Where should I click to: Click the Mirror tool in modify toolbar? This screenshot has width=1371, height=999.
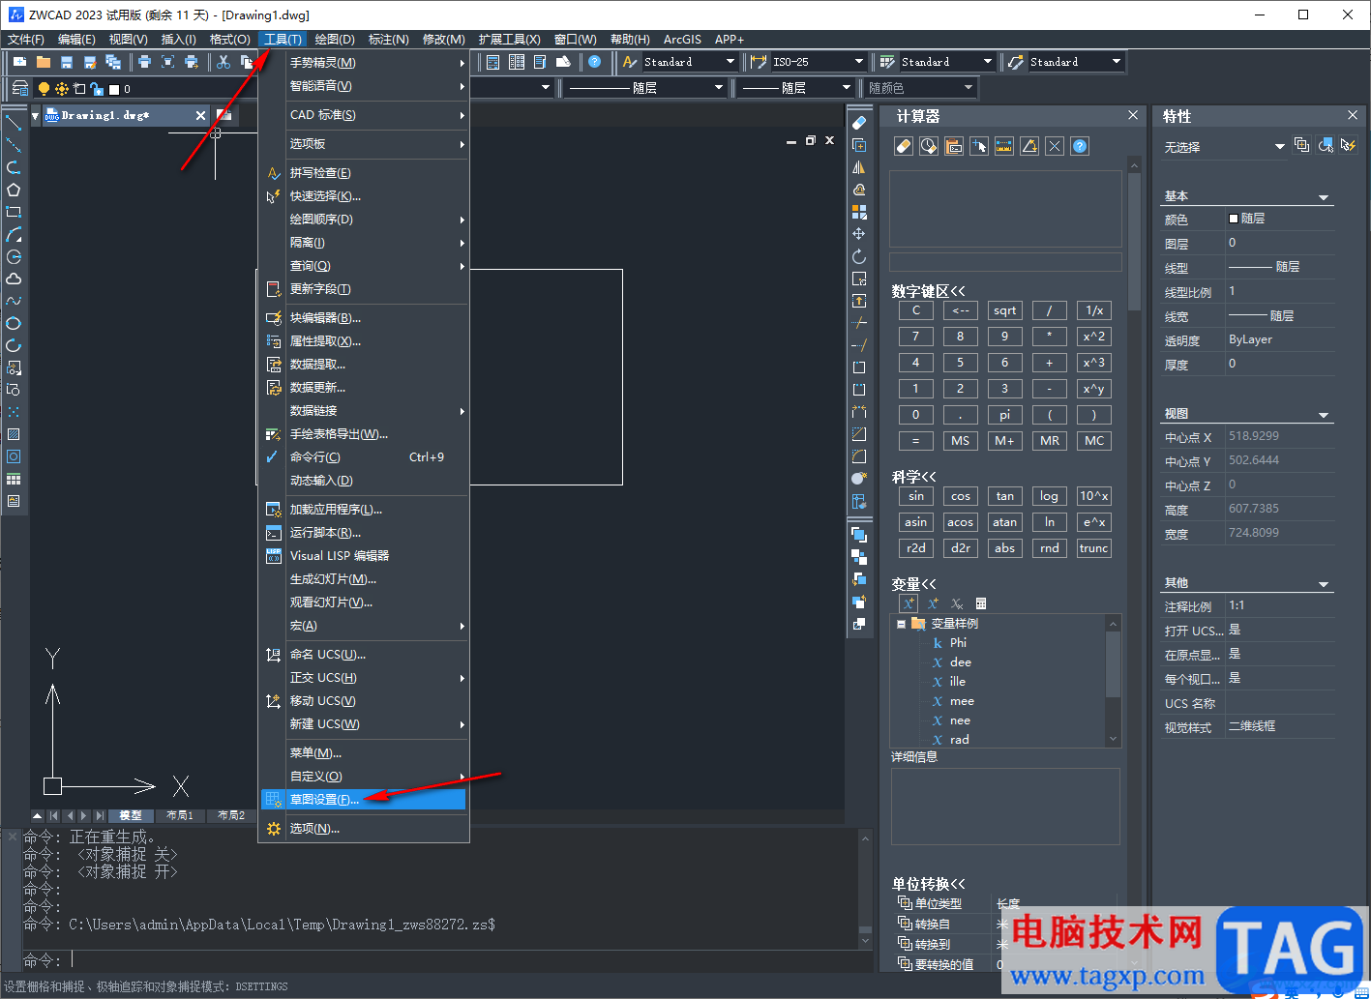click(x=858, y=167)
